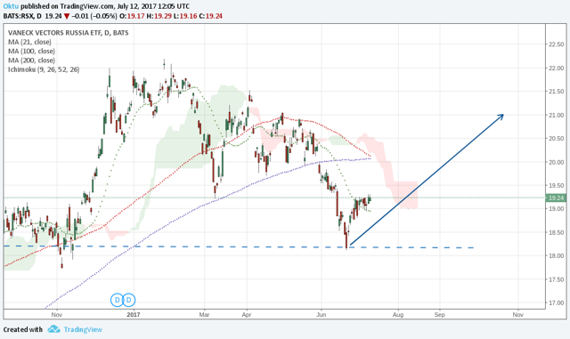Click the 19.24 current price tag
The width and height of the screenshot is (570, 339).
pos(556,198)
